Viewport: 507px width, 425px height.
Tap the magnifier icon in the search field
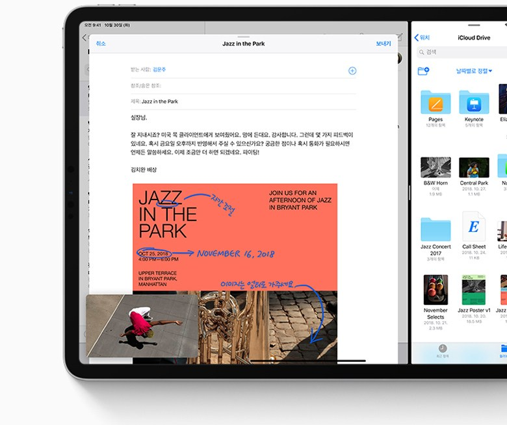[422, 52]
